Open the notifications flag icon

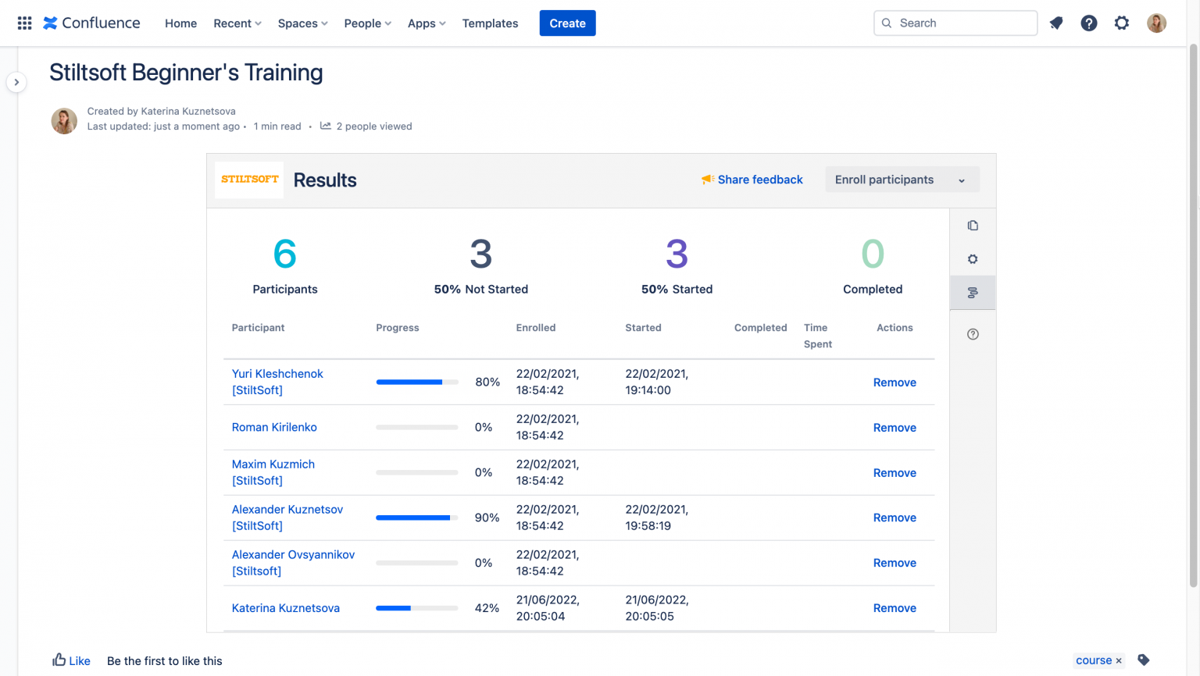1056,23
